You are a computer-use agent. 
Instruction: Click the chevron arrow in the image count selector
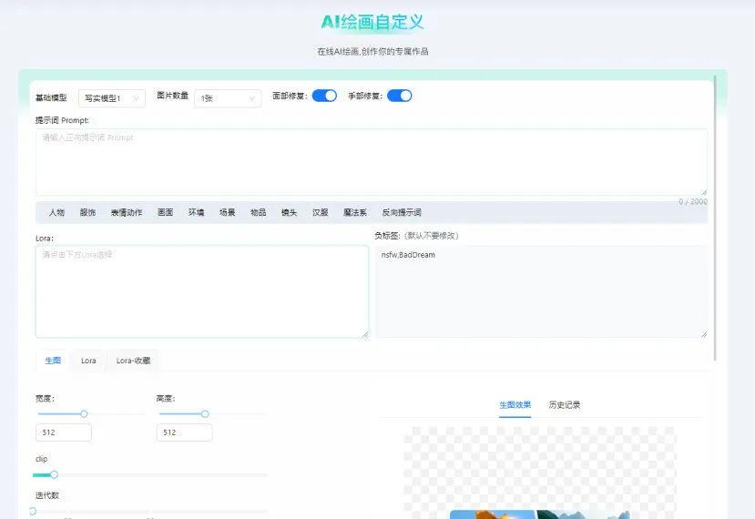pyautogui.click(x=252, y=98)
